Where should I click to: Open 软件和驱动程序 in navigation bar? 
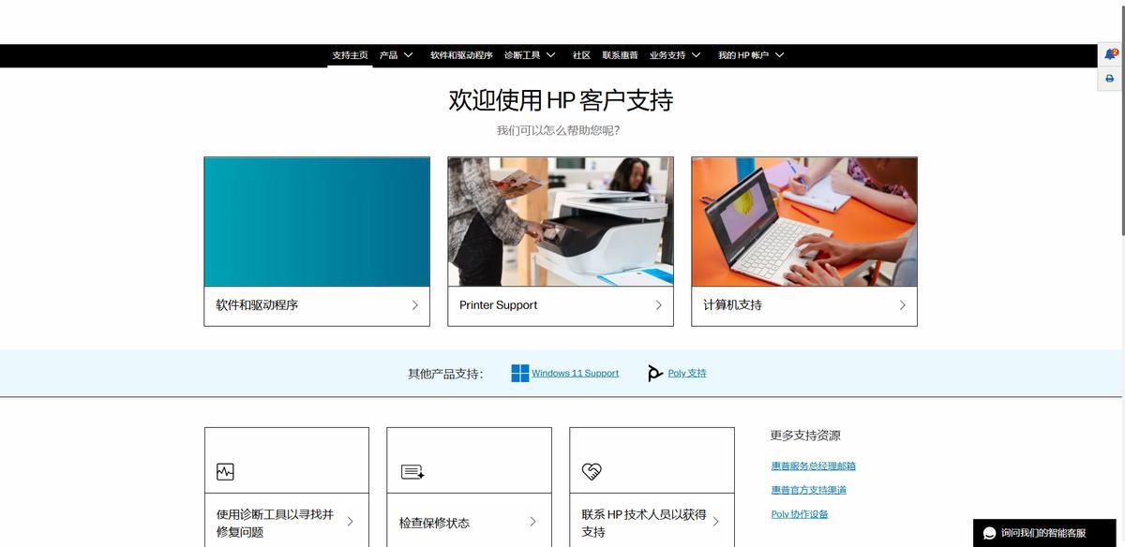[x=461, y=55]
